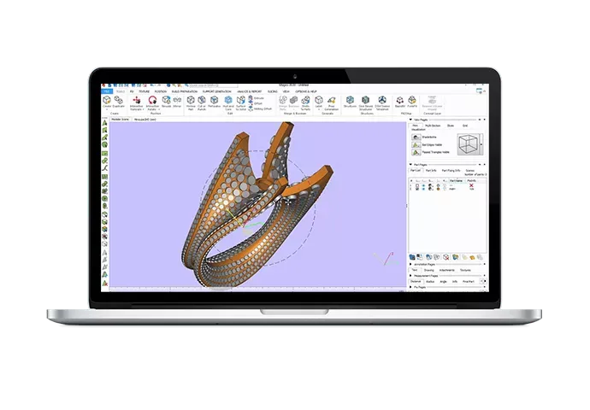
Task: Click the Perforator icon
Action: [214, 102]
